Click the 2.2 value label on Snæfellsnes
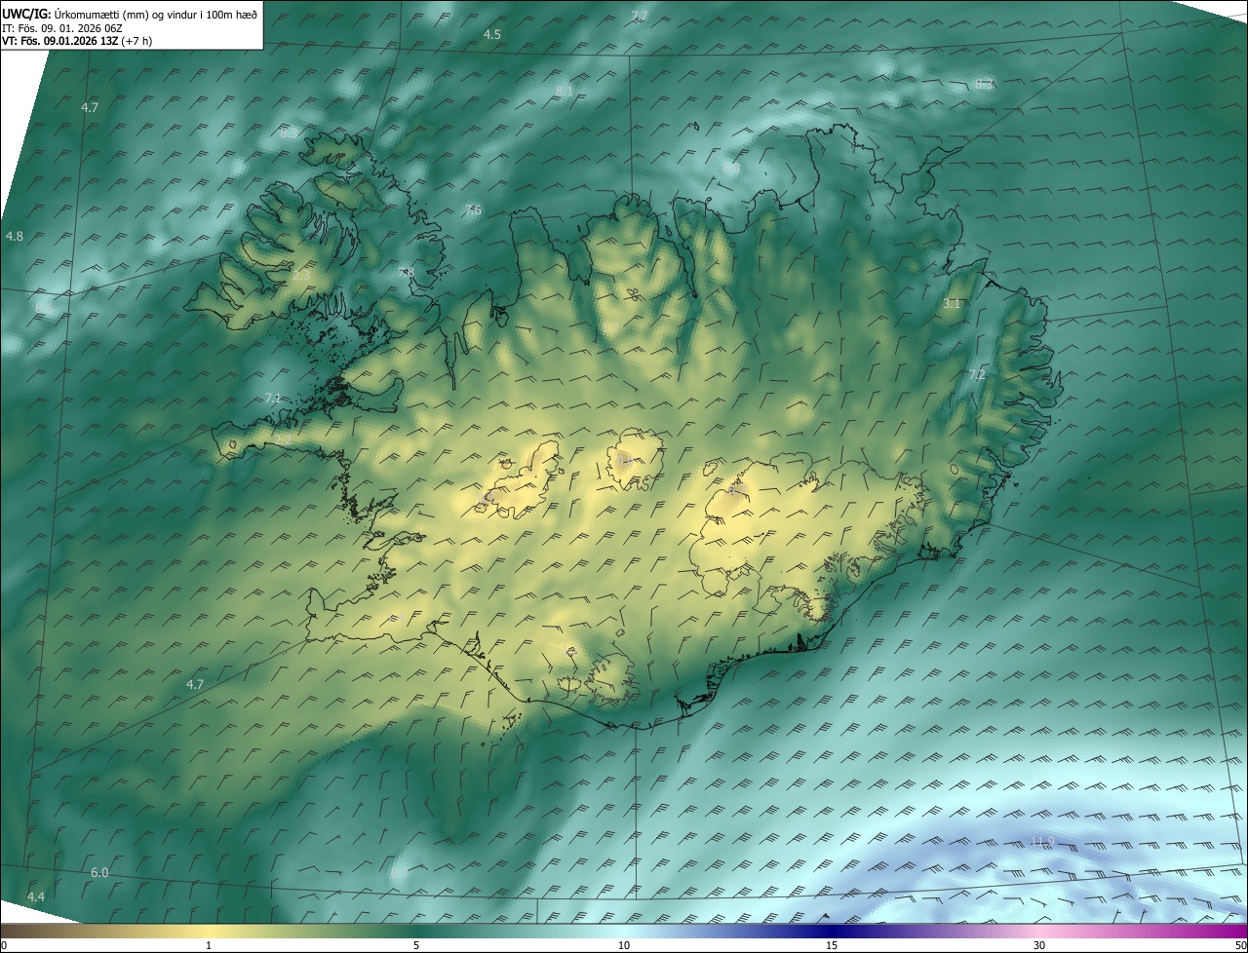1248x953 pixels. pyautogui.click(x=284, y=440)
